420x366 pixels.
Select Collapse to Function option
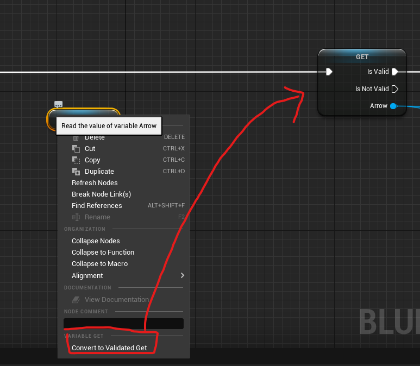point(123,252)
